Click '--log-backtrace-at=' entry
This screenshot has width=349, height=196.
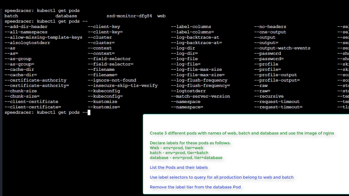click(x=196, y=43)
